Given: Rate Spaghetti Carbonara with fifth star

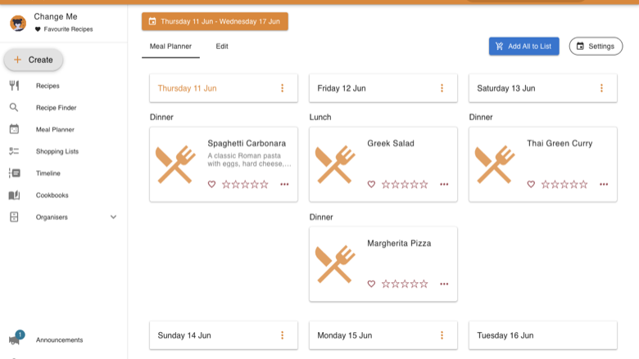Looking at the screenshot, I should (265, 185).
